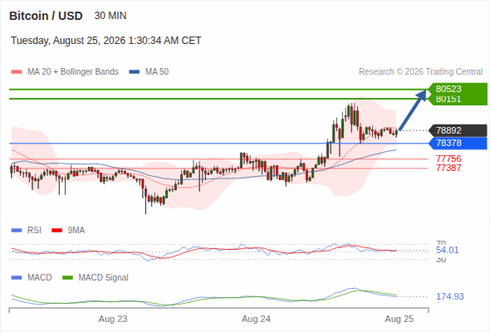Image resolution: width=490 pixels, height=332 pixels.
Task: Click the blue 78378 pivot price tag
Action: pos(458,143)
